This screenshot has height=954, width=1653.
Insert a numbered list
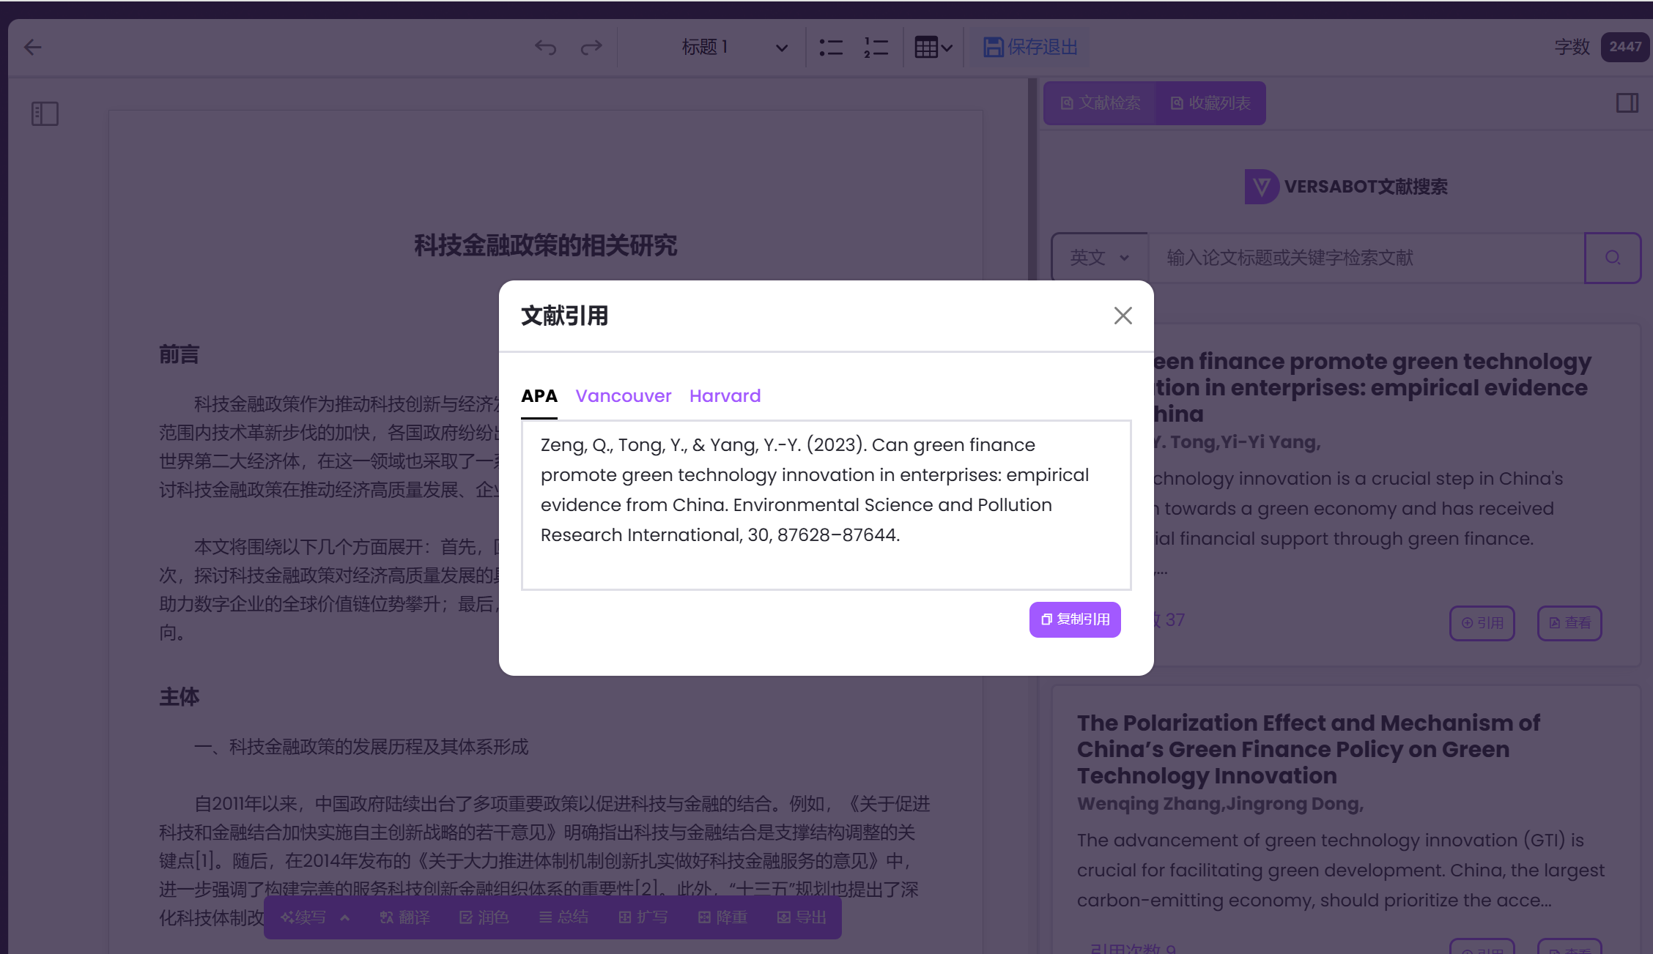(x=876, y=48)
